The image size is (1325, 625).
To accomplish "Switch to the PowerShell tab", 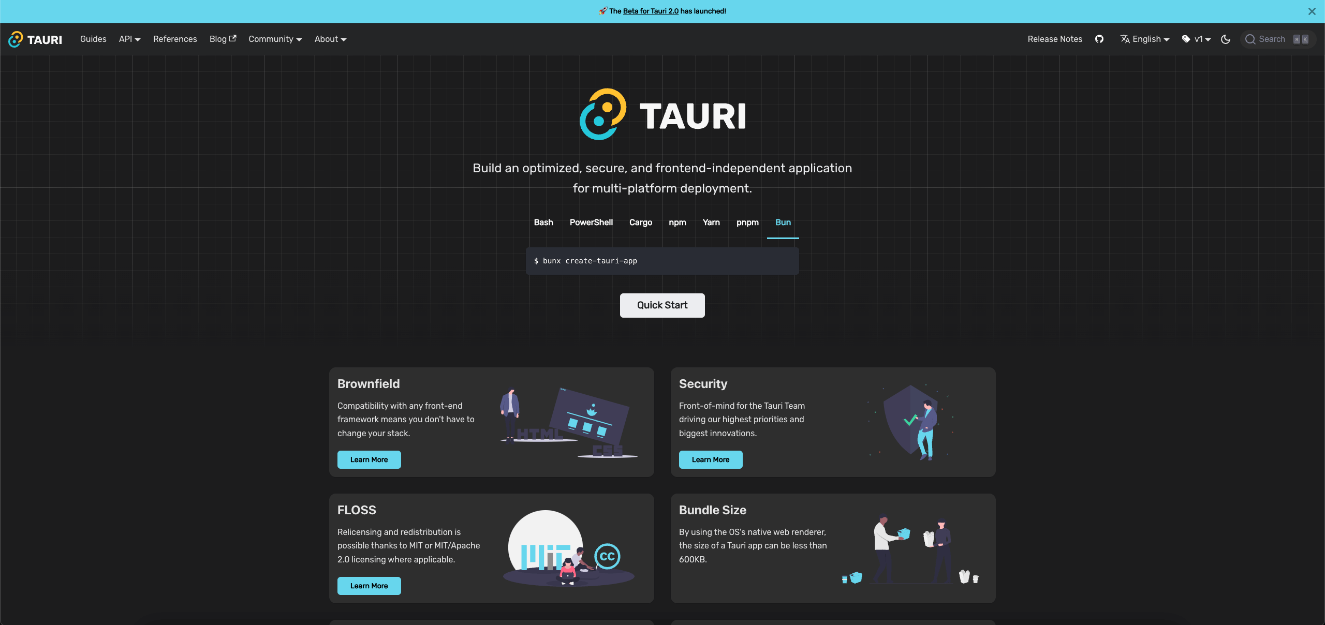I will tap(591, 222).
